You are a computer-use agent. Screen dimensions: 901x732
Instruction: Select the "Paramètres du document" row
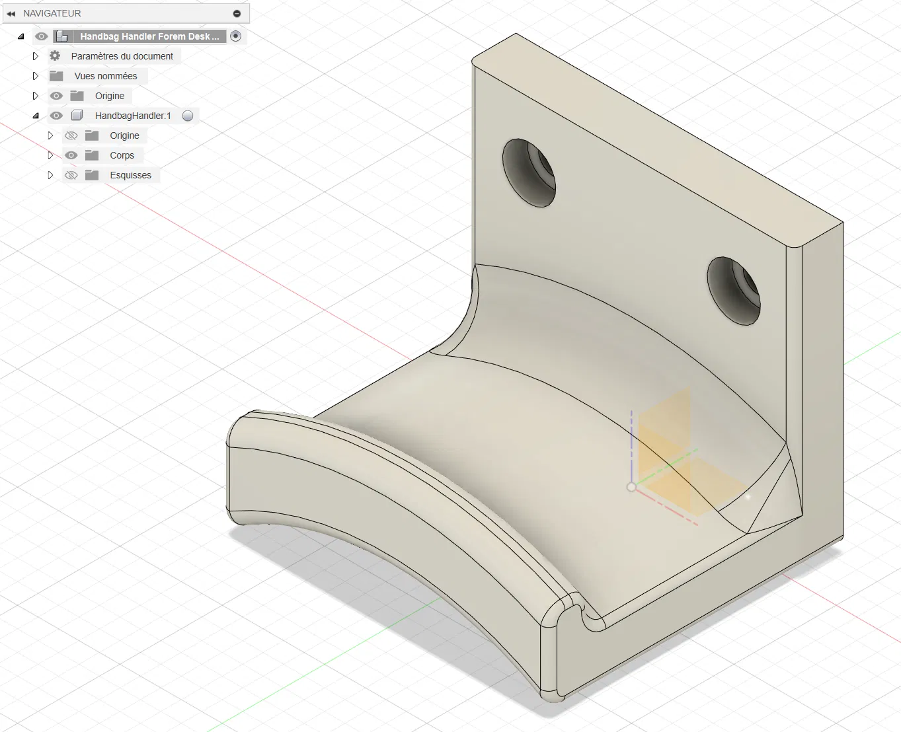tap(122, 56)
